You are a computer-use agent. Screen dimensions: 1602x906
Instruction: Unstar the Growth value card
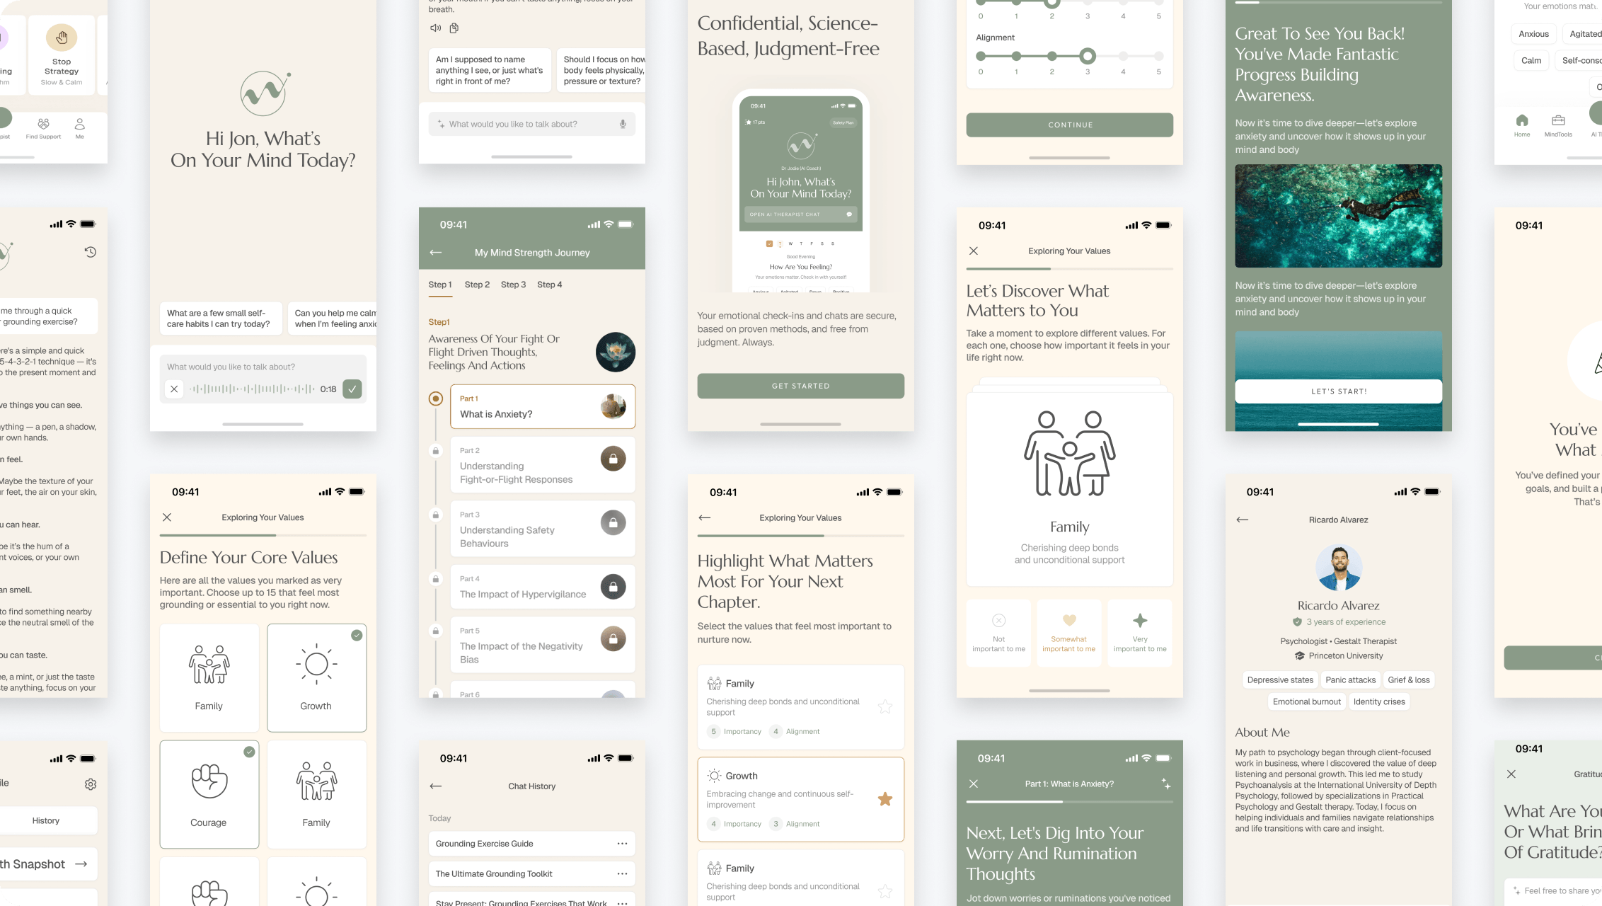click(885, 799)
